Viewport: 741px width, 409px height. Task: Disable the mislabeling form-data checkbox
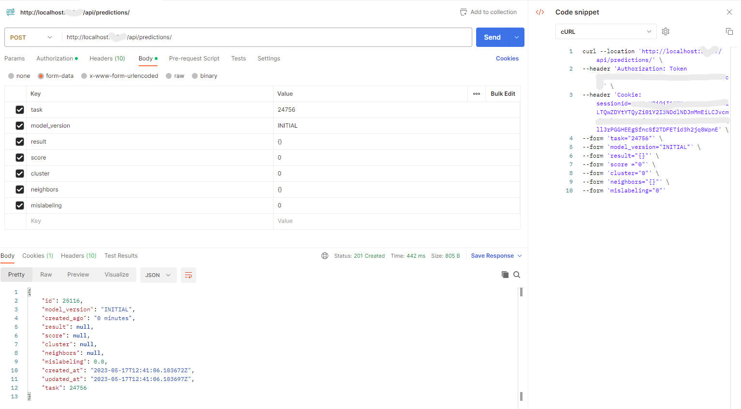point(20,205)
